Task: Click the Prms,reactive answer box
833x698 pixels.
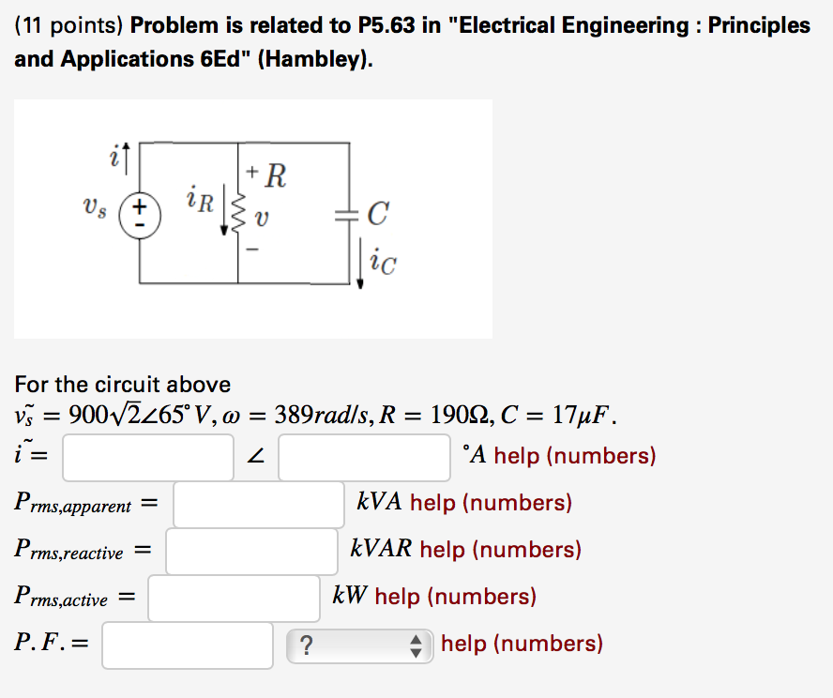Action: coord(250,551)
